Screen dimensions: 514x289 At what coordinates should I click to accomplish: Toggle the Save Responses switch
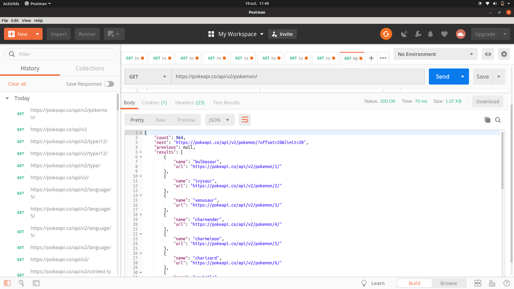[x=109, y=84]
